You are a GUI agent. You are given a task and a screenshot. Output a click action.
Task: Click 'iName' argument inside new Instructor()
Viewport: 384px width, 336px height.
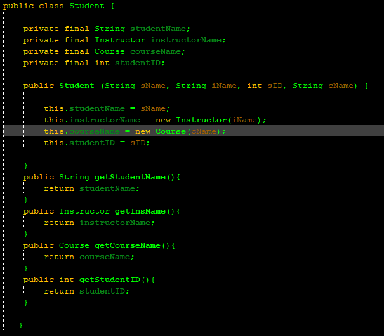point(244,120)
